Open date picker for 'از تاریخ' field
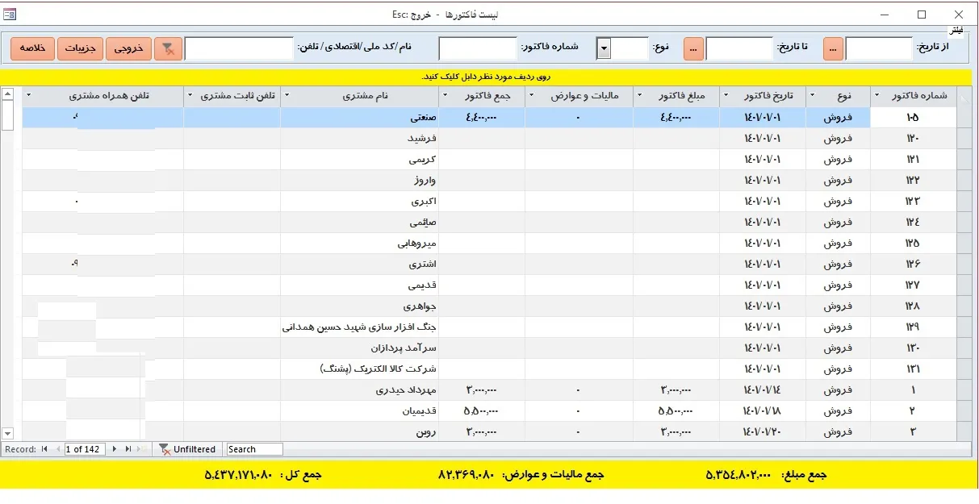Screen dimensions: 979x504 coord(833,48)
